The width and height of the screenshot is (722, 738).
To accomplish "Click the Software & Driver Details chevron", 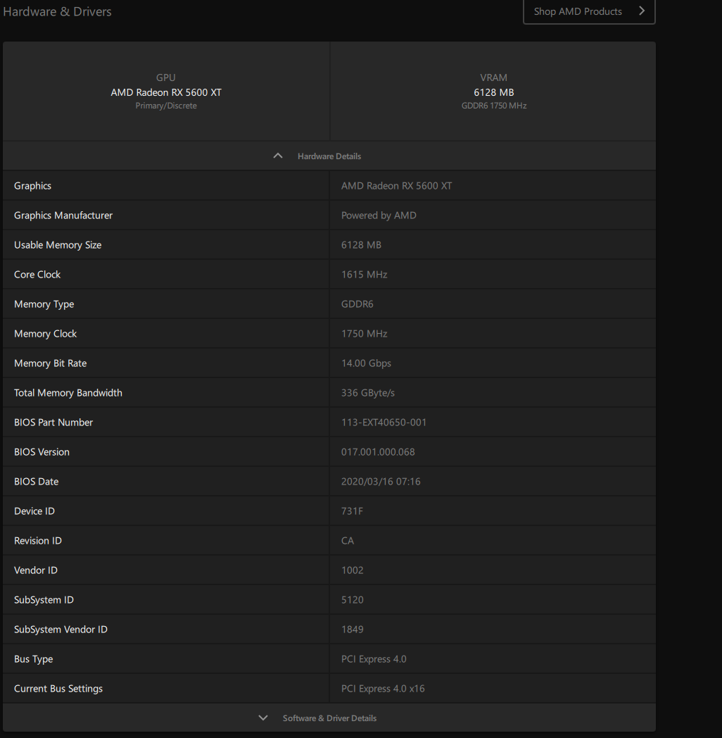I will pos(263,718).
